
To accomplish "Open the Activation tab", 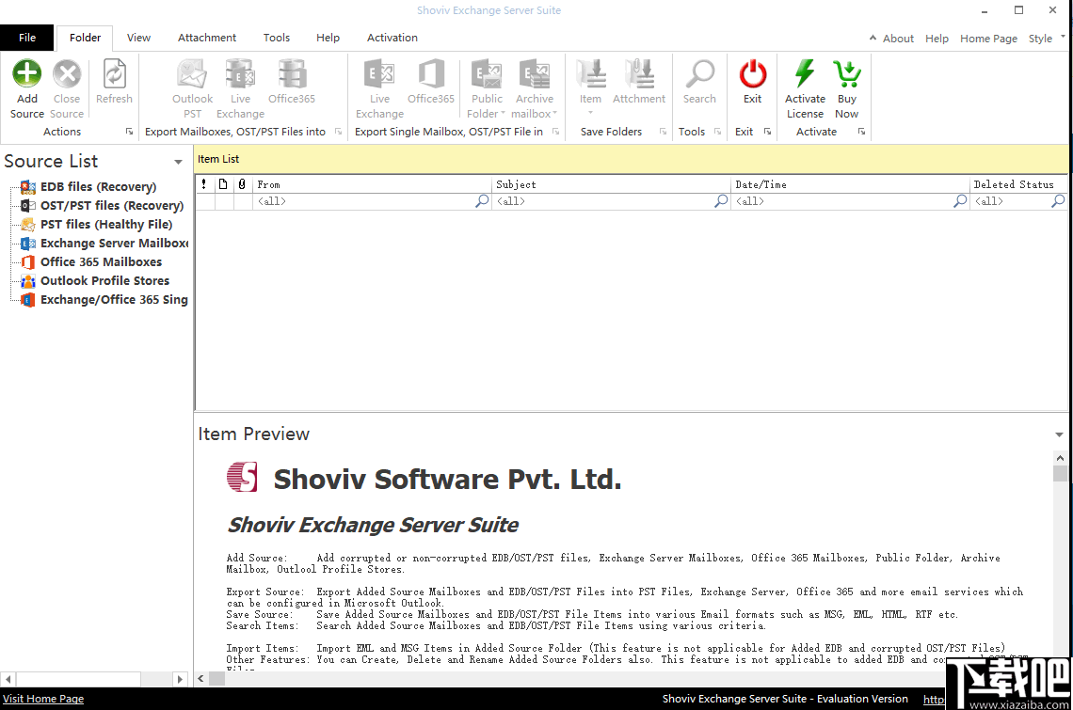I will (x=392, y=38).
